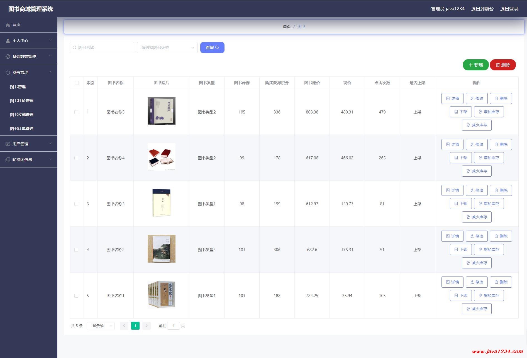527x358 pixels.
Task: Open the 请选择图书类型 dropdown
Action: (167, 48)
